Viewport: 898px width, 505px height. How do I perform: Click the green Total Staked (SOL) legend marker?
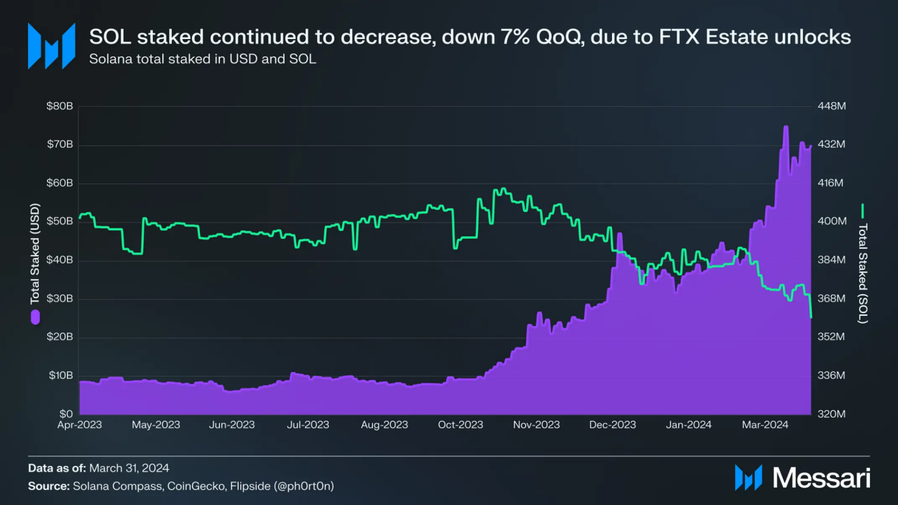pyautogui.click(x=863, y=211)
